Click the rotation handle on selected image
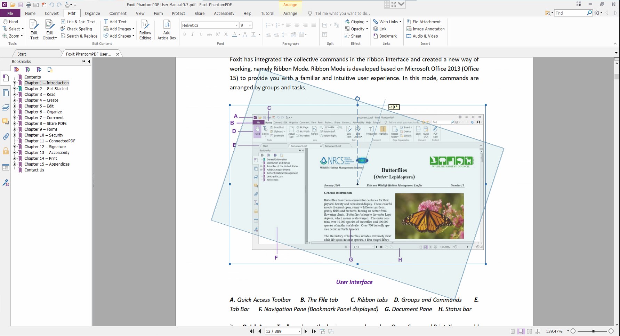Screen dimensions: 620x336 pyautogui.click(x=357, y=99)
